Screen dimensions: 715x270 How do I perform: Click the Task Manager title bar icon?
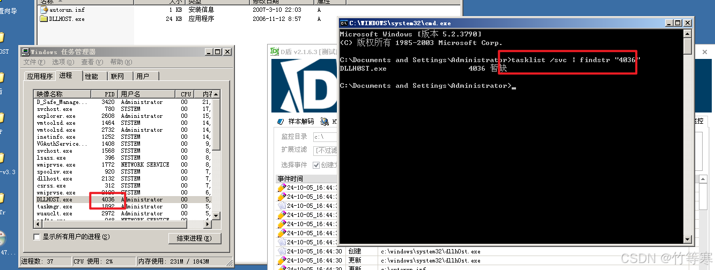[25, 52]
